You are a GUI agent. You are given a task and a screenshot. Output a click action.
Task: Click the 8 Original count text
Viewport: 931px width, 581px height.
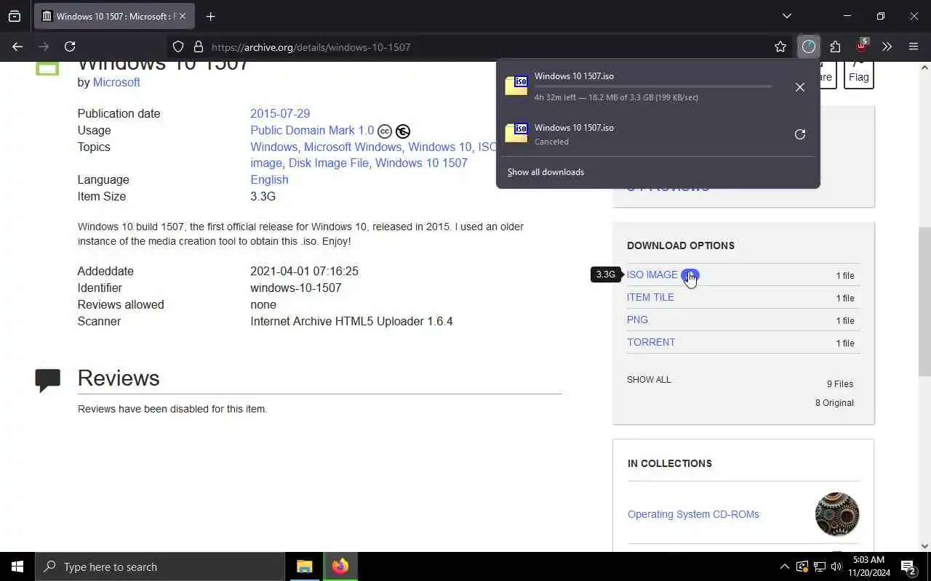[x=834, y=403]
